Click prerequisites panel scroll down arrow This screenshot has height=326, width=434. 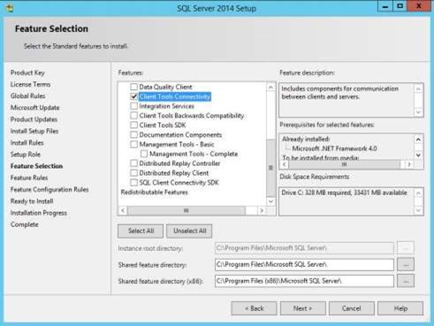(x=418, y=155)
